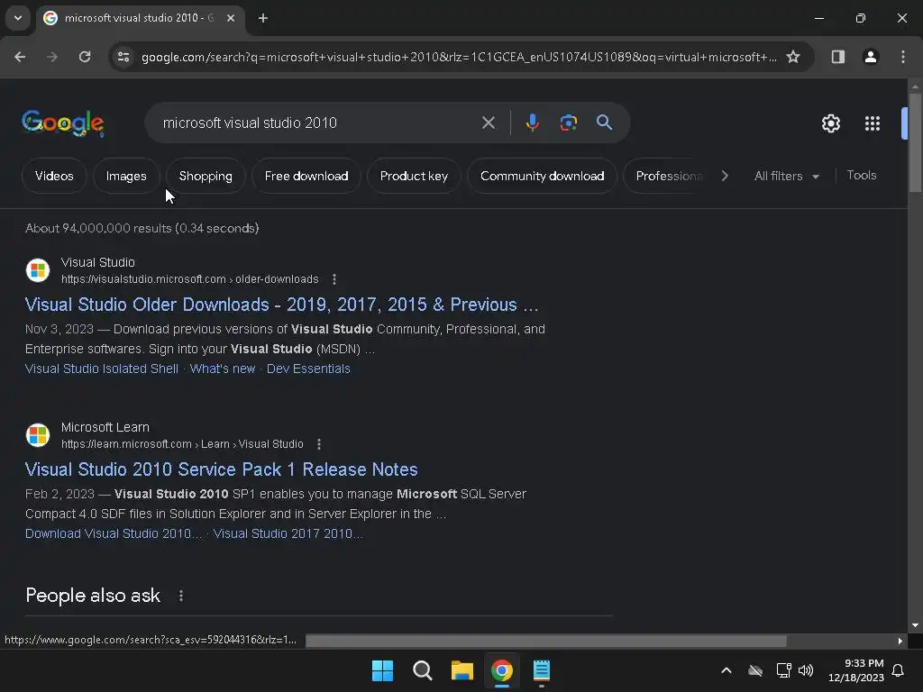
Task: Bookmark this page with the star icon
Action: [x=793, y=57]
